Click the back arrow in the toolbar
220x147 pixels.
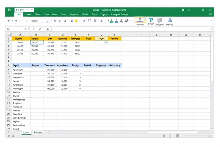click(9, 21)
